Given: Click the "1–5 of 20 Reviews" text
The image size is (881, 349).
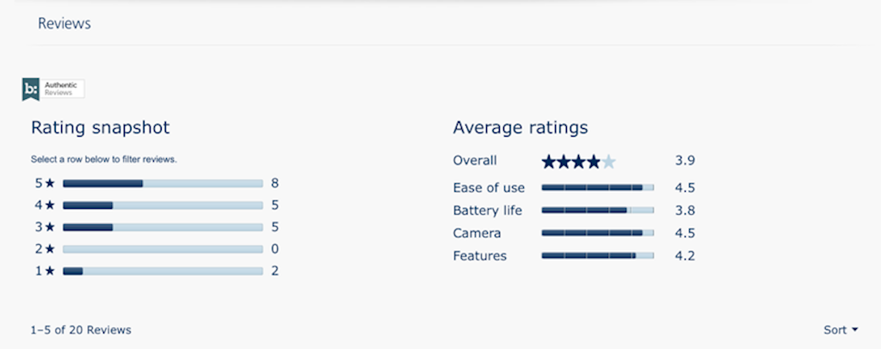Looking at the screenshot, I should pos(81,330).
